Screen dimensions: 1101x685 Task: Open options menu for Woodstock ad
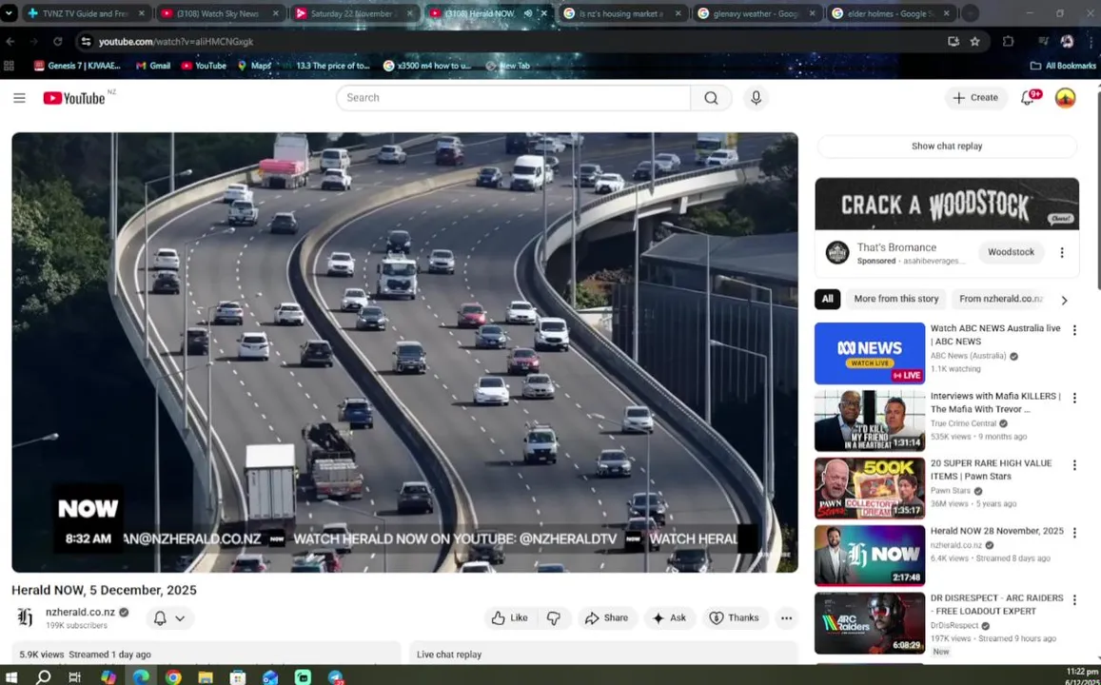[1062, 252]
